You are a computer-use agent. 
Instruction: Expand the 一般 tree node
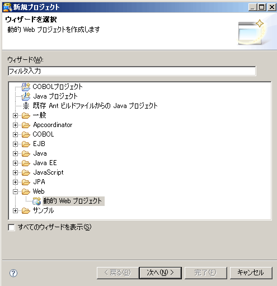click(15, 116)
